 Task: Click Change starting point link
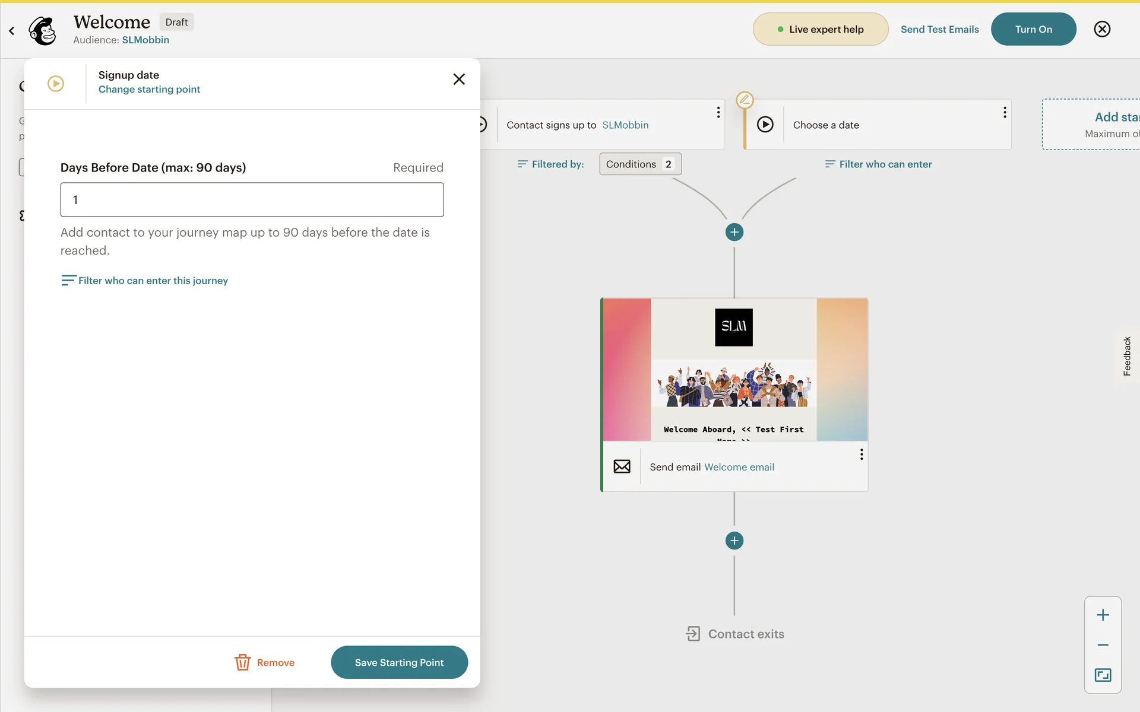click(149, 89)
